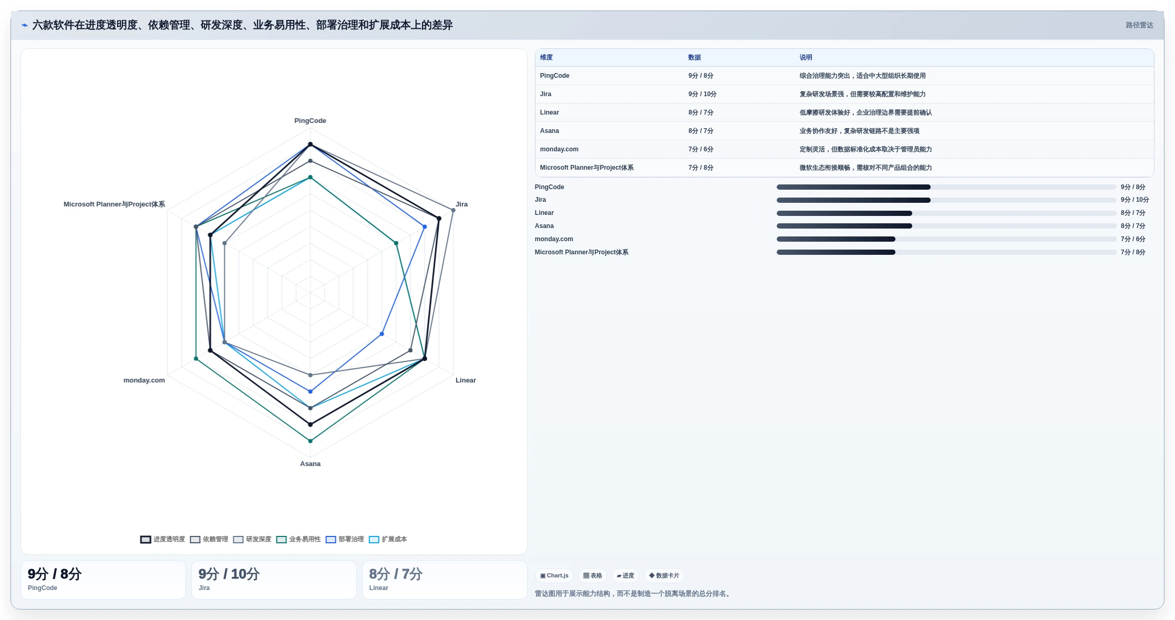Click the monday.com progress bar
This screenshot has width=1175, height=620.
(946, 239)
